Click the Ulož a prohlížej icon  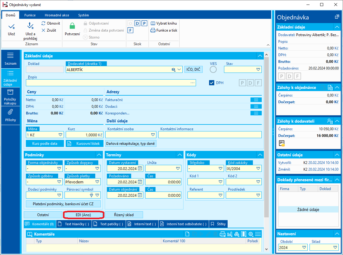(30, 26)
